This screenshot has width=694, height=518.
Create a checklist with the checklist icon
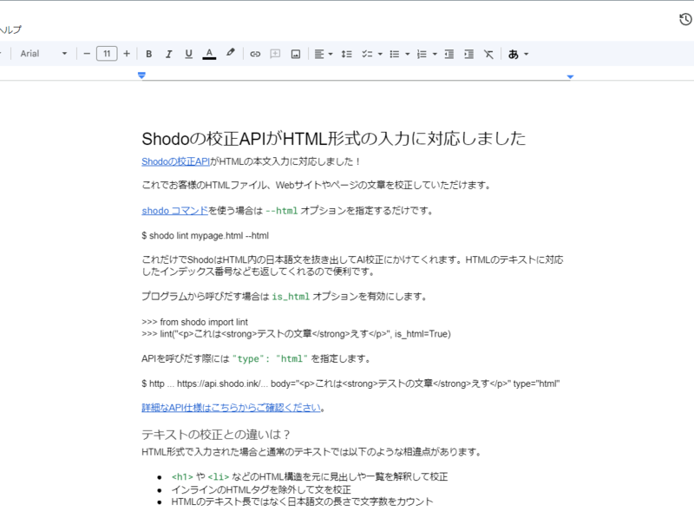pos(367,54)
